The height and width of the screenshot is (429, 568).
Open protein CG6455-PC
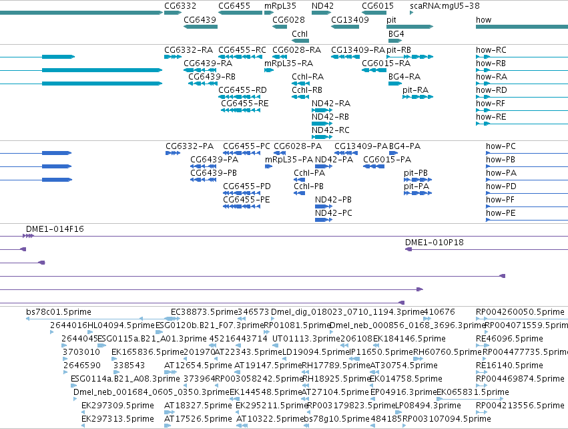point(246,146)
